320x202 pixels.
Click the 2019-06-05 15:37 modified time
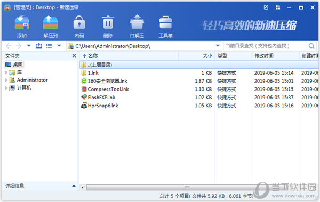[274, 98]
